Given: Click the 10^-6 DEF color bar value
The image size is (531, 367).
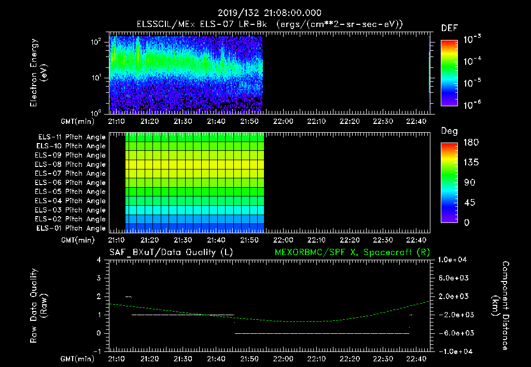Looking at the screenshot, I should click(472, 105).
